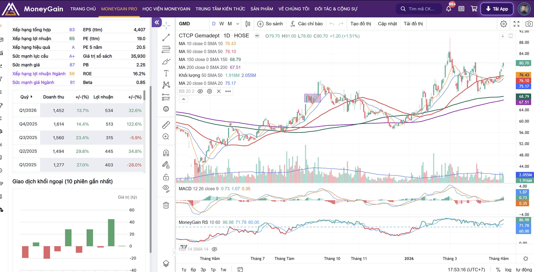534x272 pixels.
Task: Delete drawings with the trash icon
Action: pos(166,205)
